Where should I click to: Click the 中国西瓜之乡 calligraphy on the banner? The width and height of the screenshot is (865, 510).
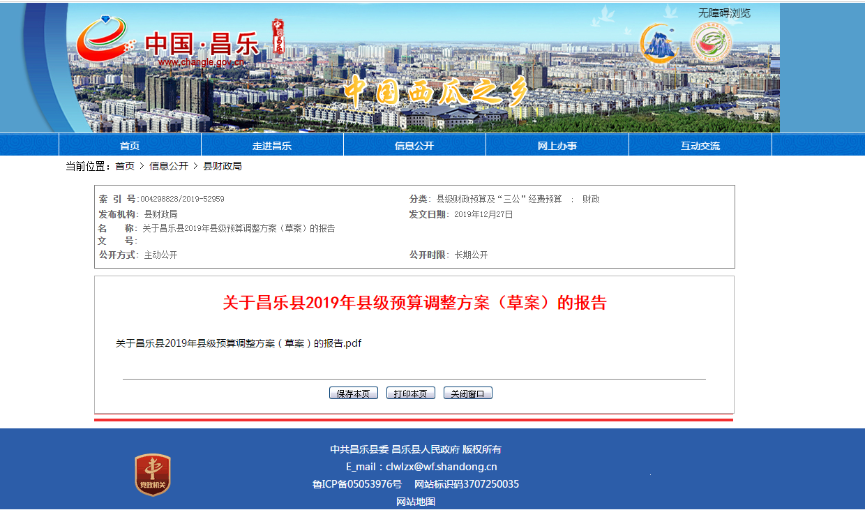(436, 91)
